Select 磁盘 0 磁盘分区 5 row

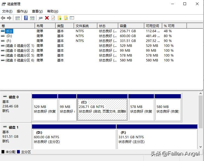[x=20, y=55]
